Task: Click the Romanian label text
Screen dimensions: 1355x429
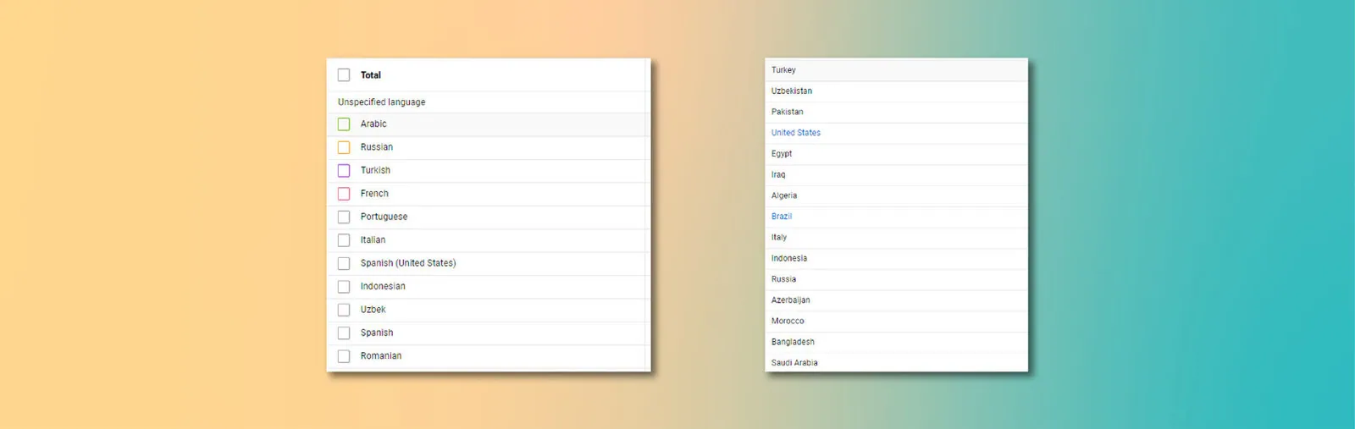Action: (x=380, y=356)
